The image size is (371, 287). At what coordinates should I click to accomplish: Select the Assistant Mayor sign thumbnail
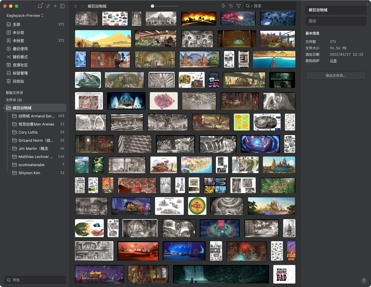point(194,185)
